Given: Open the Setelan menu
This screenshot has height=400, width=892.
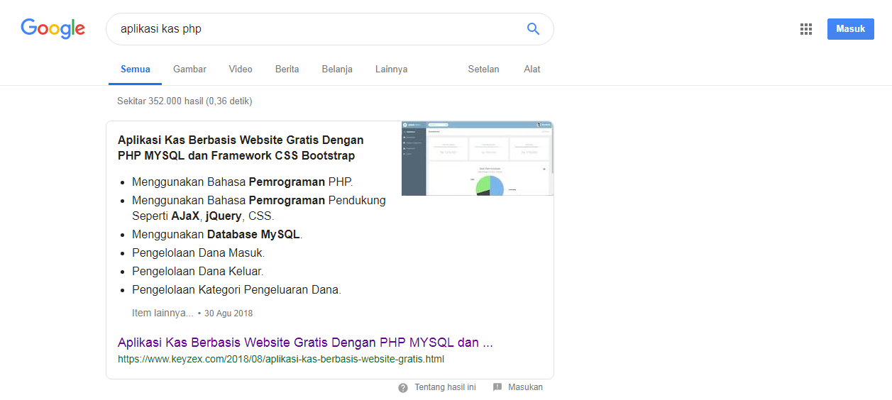Looking at the screenshot, I should 484,70.
